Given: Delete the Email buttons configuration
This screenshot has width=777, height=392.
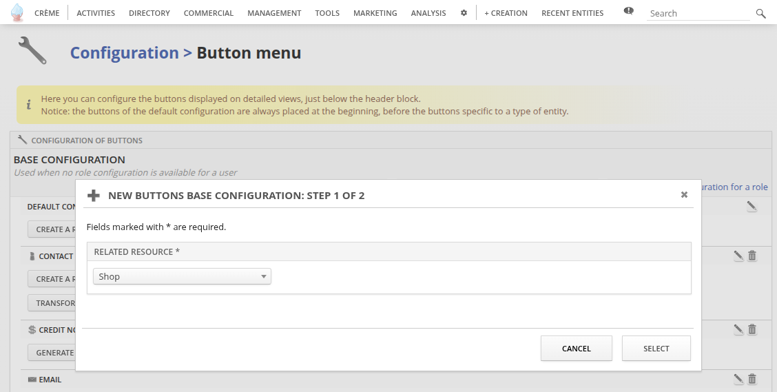Looking at the screenshot, I should [x=752, y=379].
